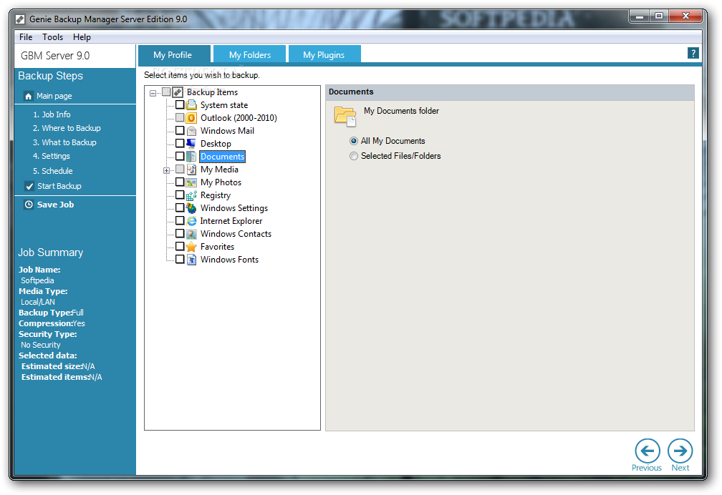Select Documents text in tree
This screenshot has height=495, width=722.
222,157
